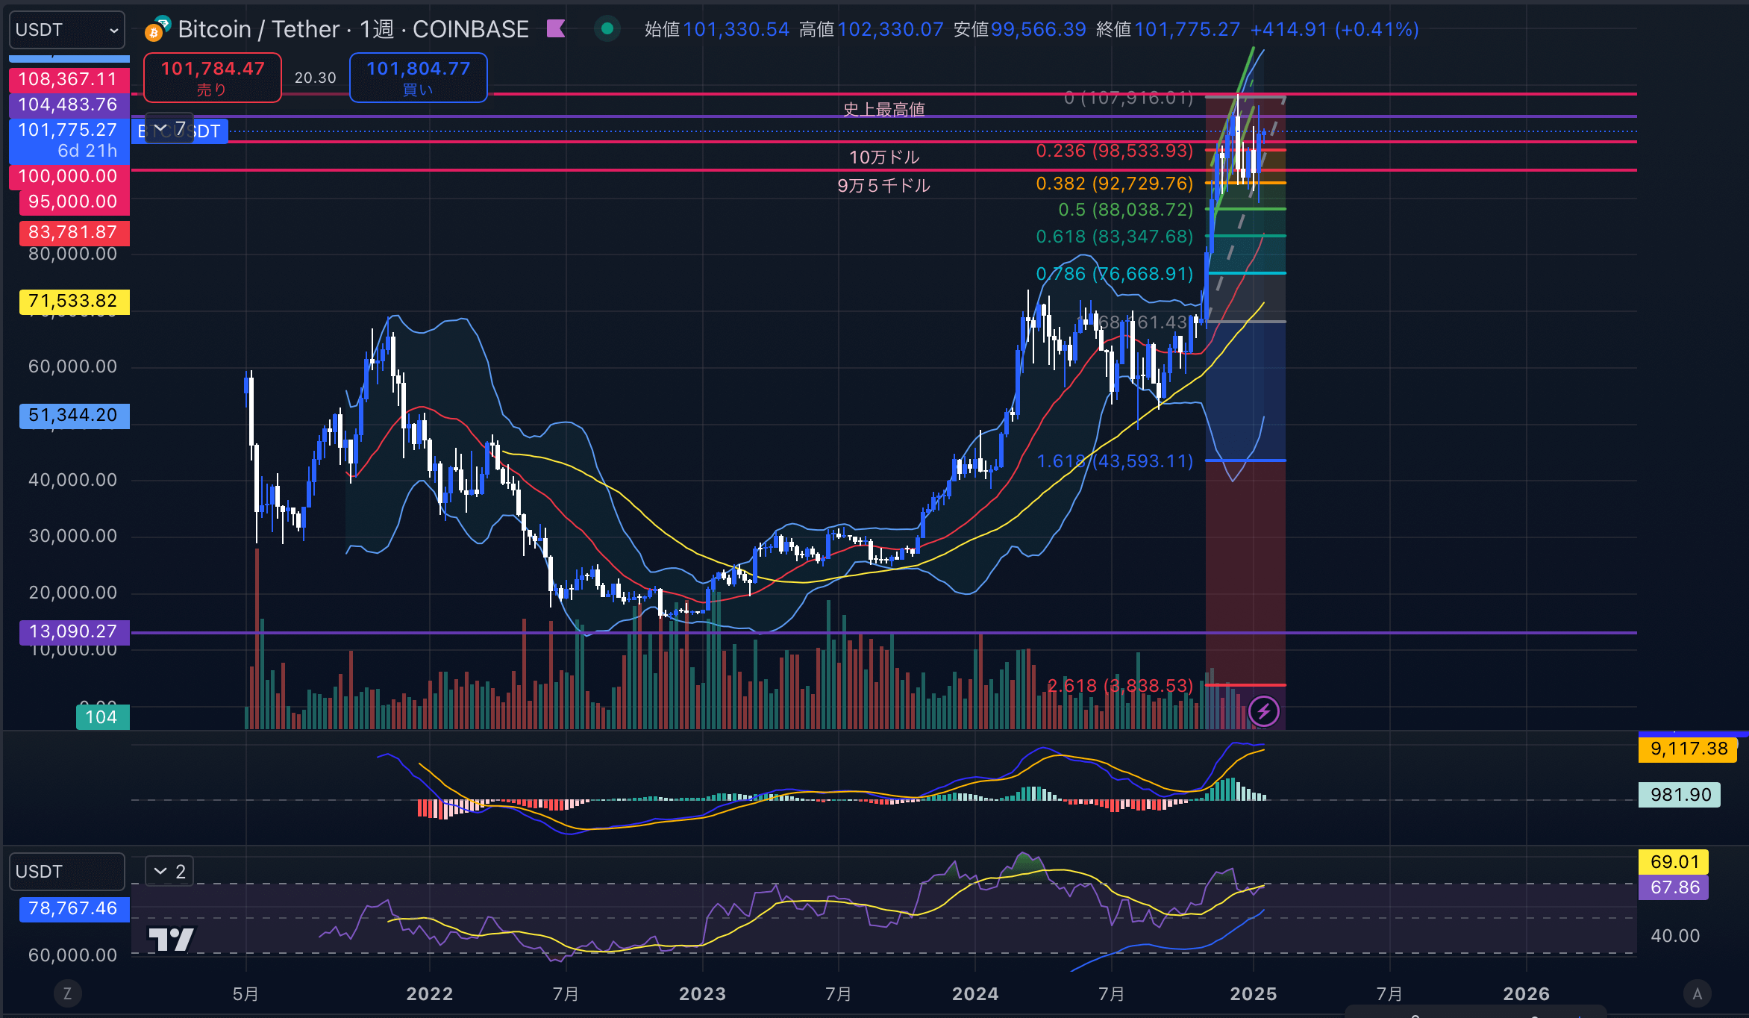Image resolution: width=1749 pixels, height=1018 pixels.
Task: Select the 104,483.76 purple price label
Action: point(69,104)
